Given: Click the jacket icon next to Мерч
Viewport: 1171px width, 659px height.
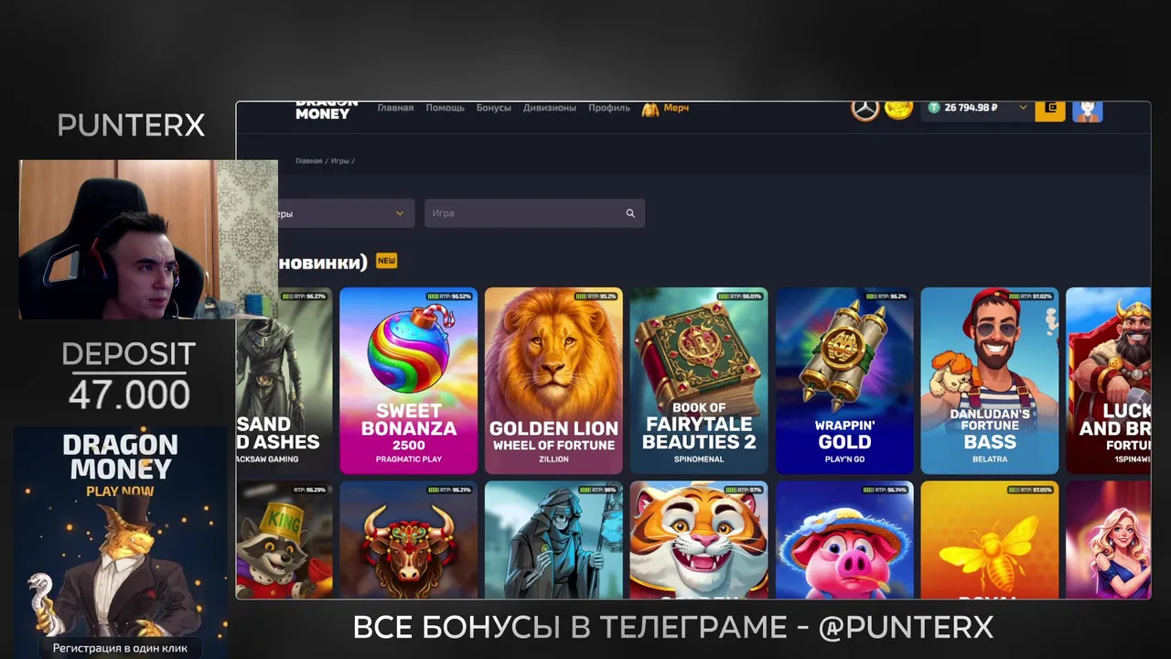Looking at the screenshot, I should pyautogui.click(x=650, y=109).
